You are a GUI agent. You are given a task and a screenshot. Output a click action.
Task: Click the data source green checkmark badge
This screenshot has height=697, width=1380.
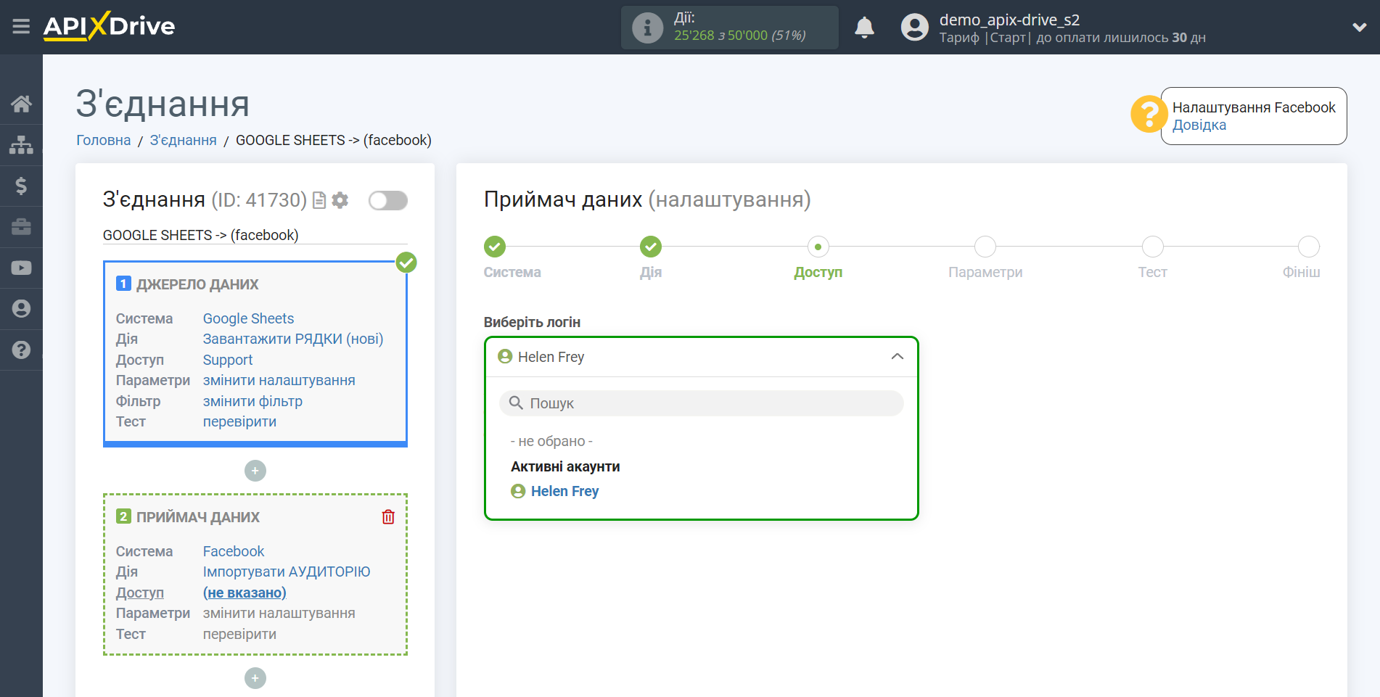click(x=406, y=262)
